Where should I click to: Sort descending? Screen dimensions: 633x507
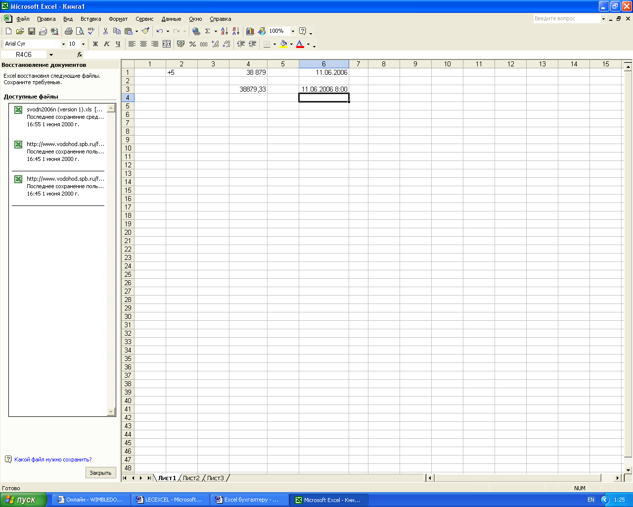236,31
